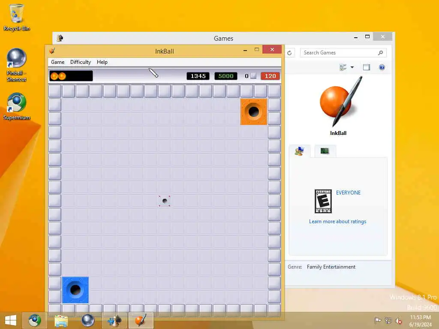
Task: Click the ESRB Everyone rating badge
Action: (323, 201)
